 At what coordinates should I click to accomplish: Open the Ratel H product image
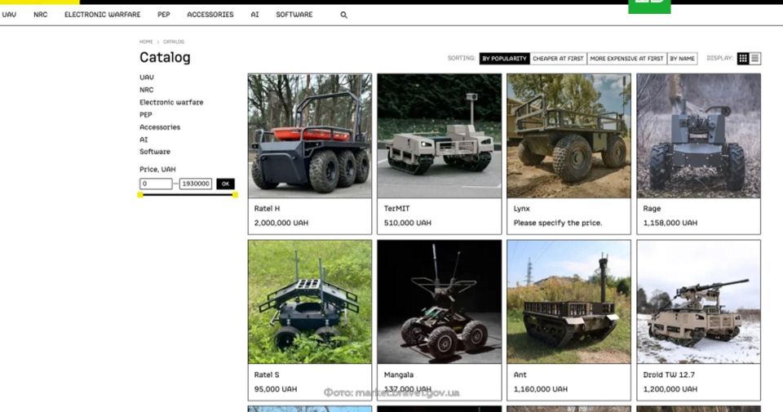(309, 135)
